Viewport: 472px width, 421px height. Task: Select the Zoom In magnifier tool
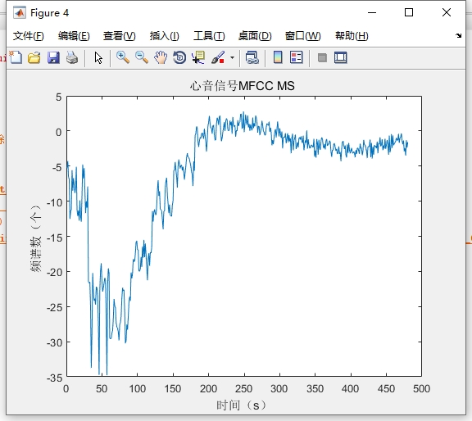click(x=123, y=57)
